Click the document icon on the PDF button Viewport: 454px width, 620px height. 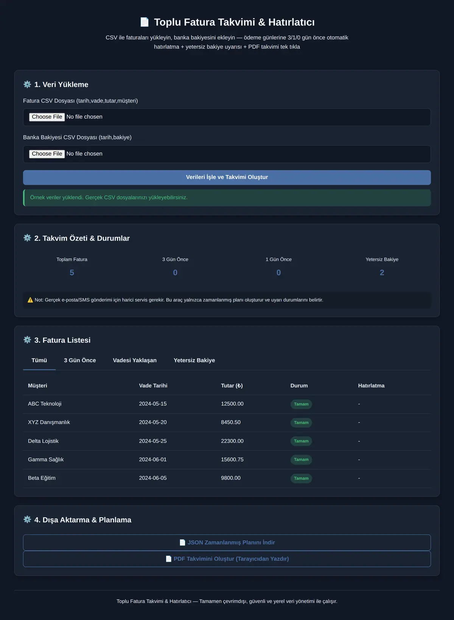tap(169, 559)
